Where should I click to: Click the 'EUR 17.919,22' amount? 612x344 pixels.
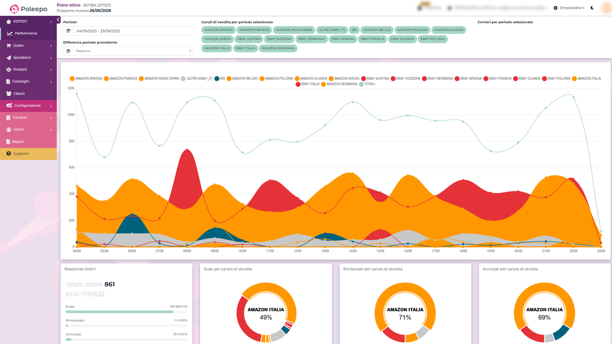[x=86, y=294]
